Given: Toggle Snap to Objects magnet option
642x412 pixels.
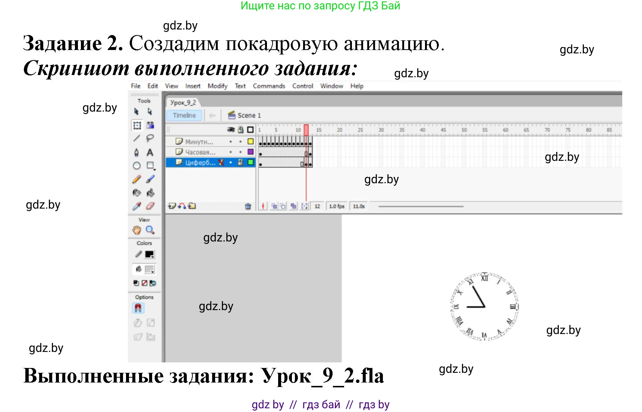Looking at the screenshot, I should 138,308.
